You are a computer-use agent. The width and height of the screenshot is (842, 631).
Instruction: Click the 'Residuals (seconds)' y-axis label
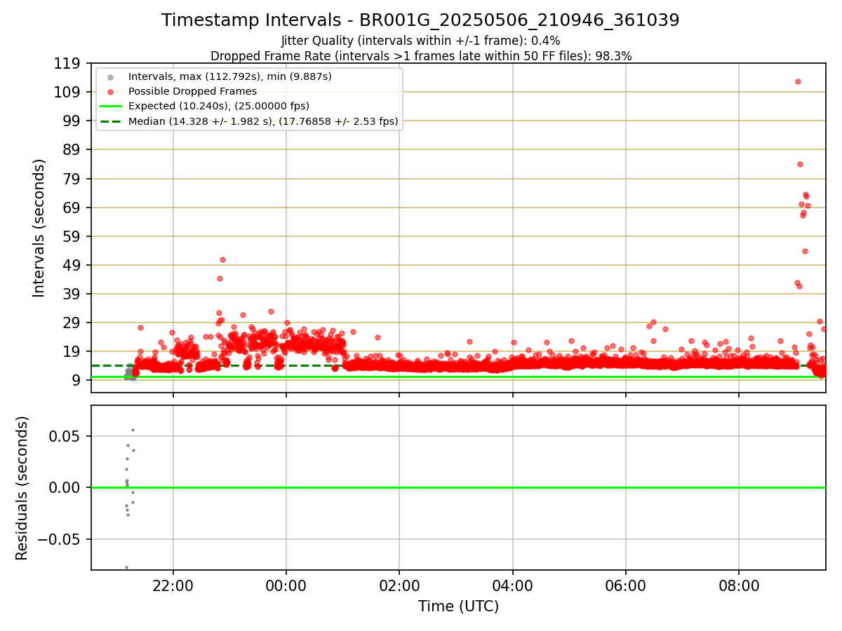point(22,488)
